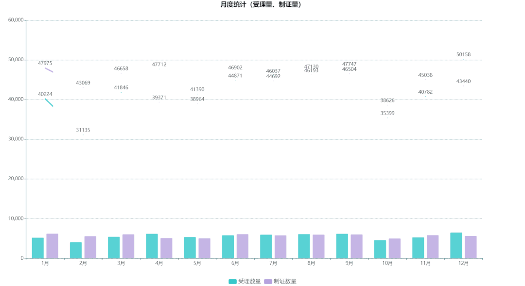Click the data label 46037
The image size is (525, 286).
pos(273,71)
